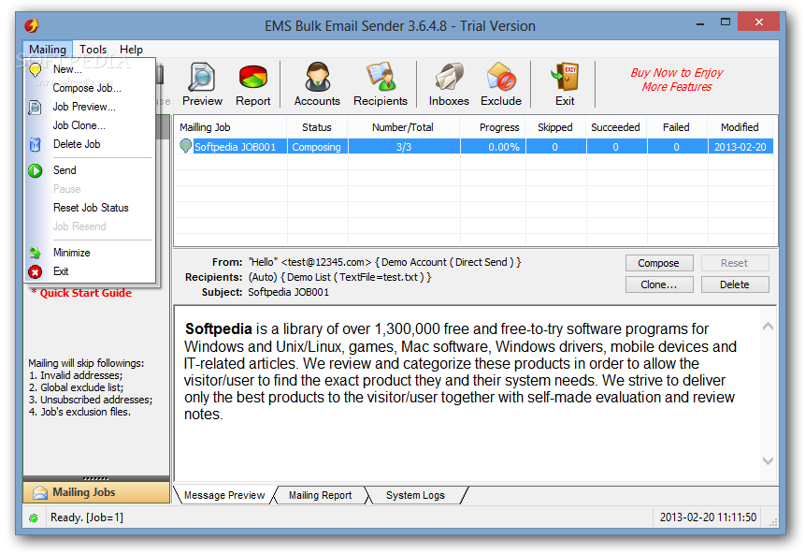Open the Help menu
Viewport: 805px width, 554px height.
(x=131, y=50)
